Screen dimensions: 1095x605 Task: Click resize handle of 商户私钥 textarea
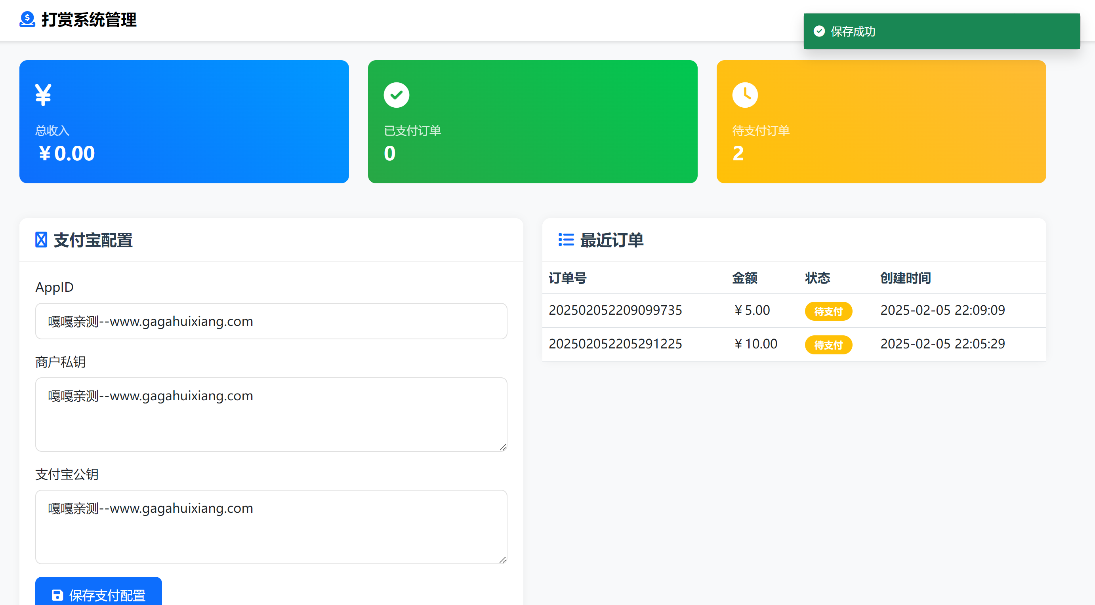click(502, 447)
